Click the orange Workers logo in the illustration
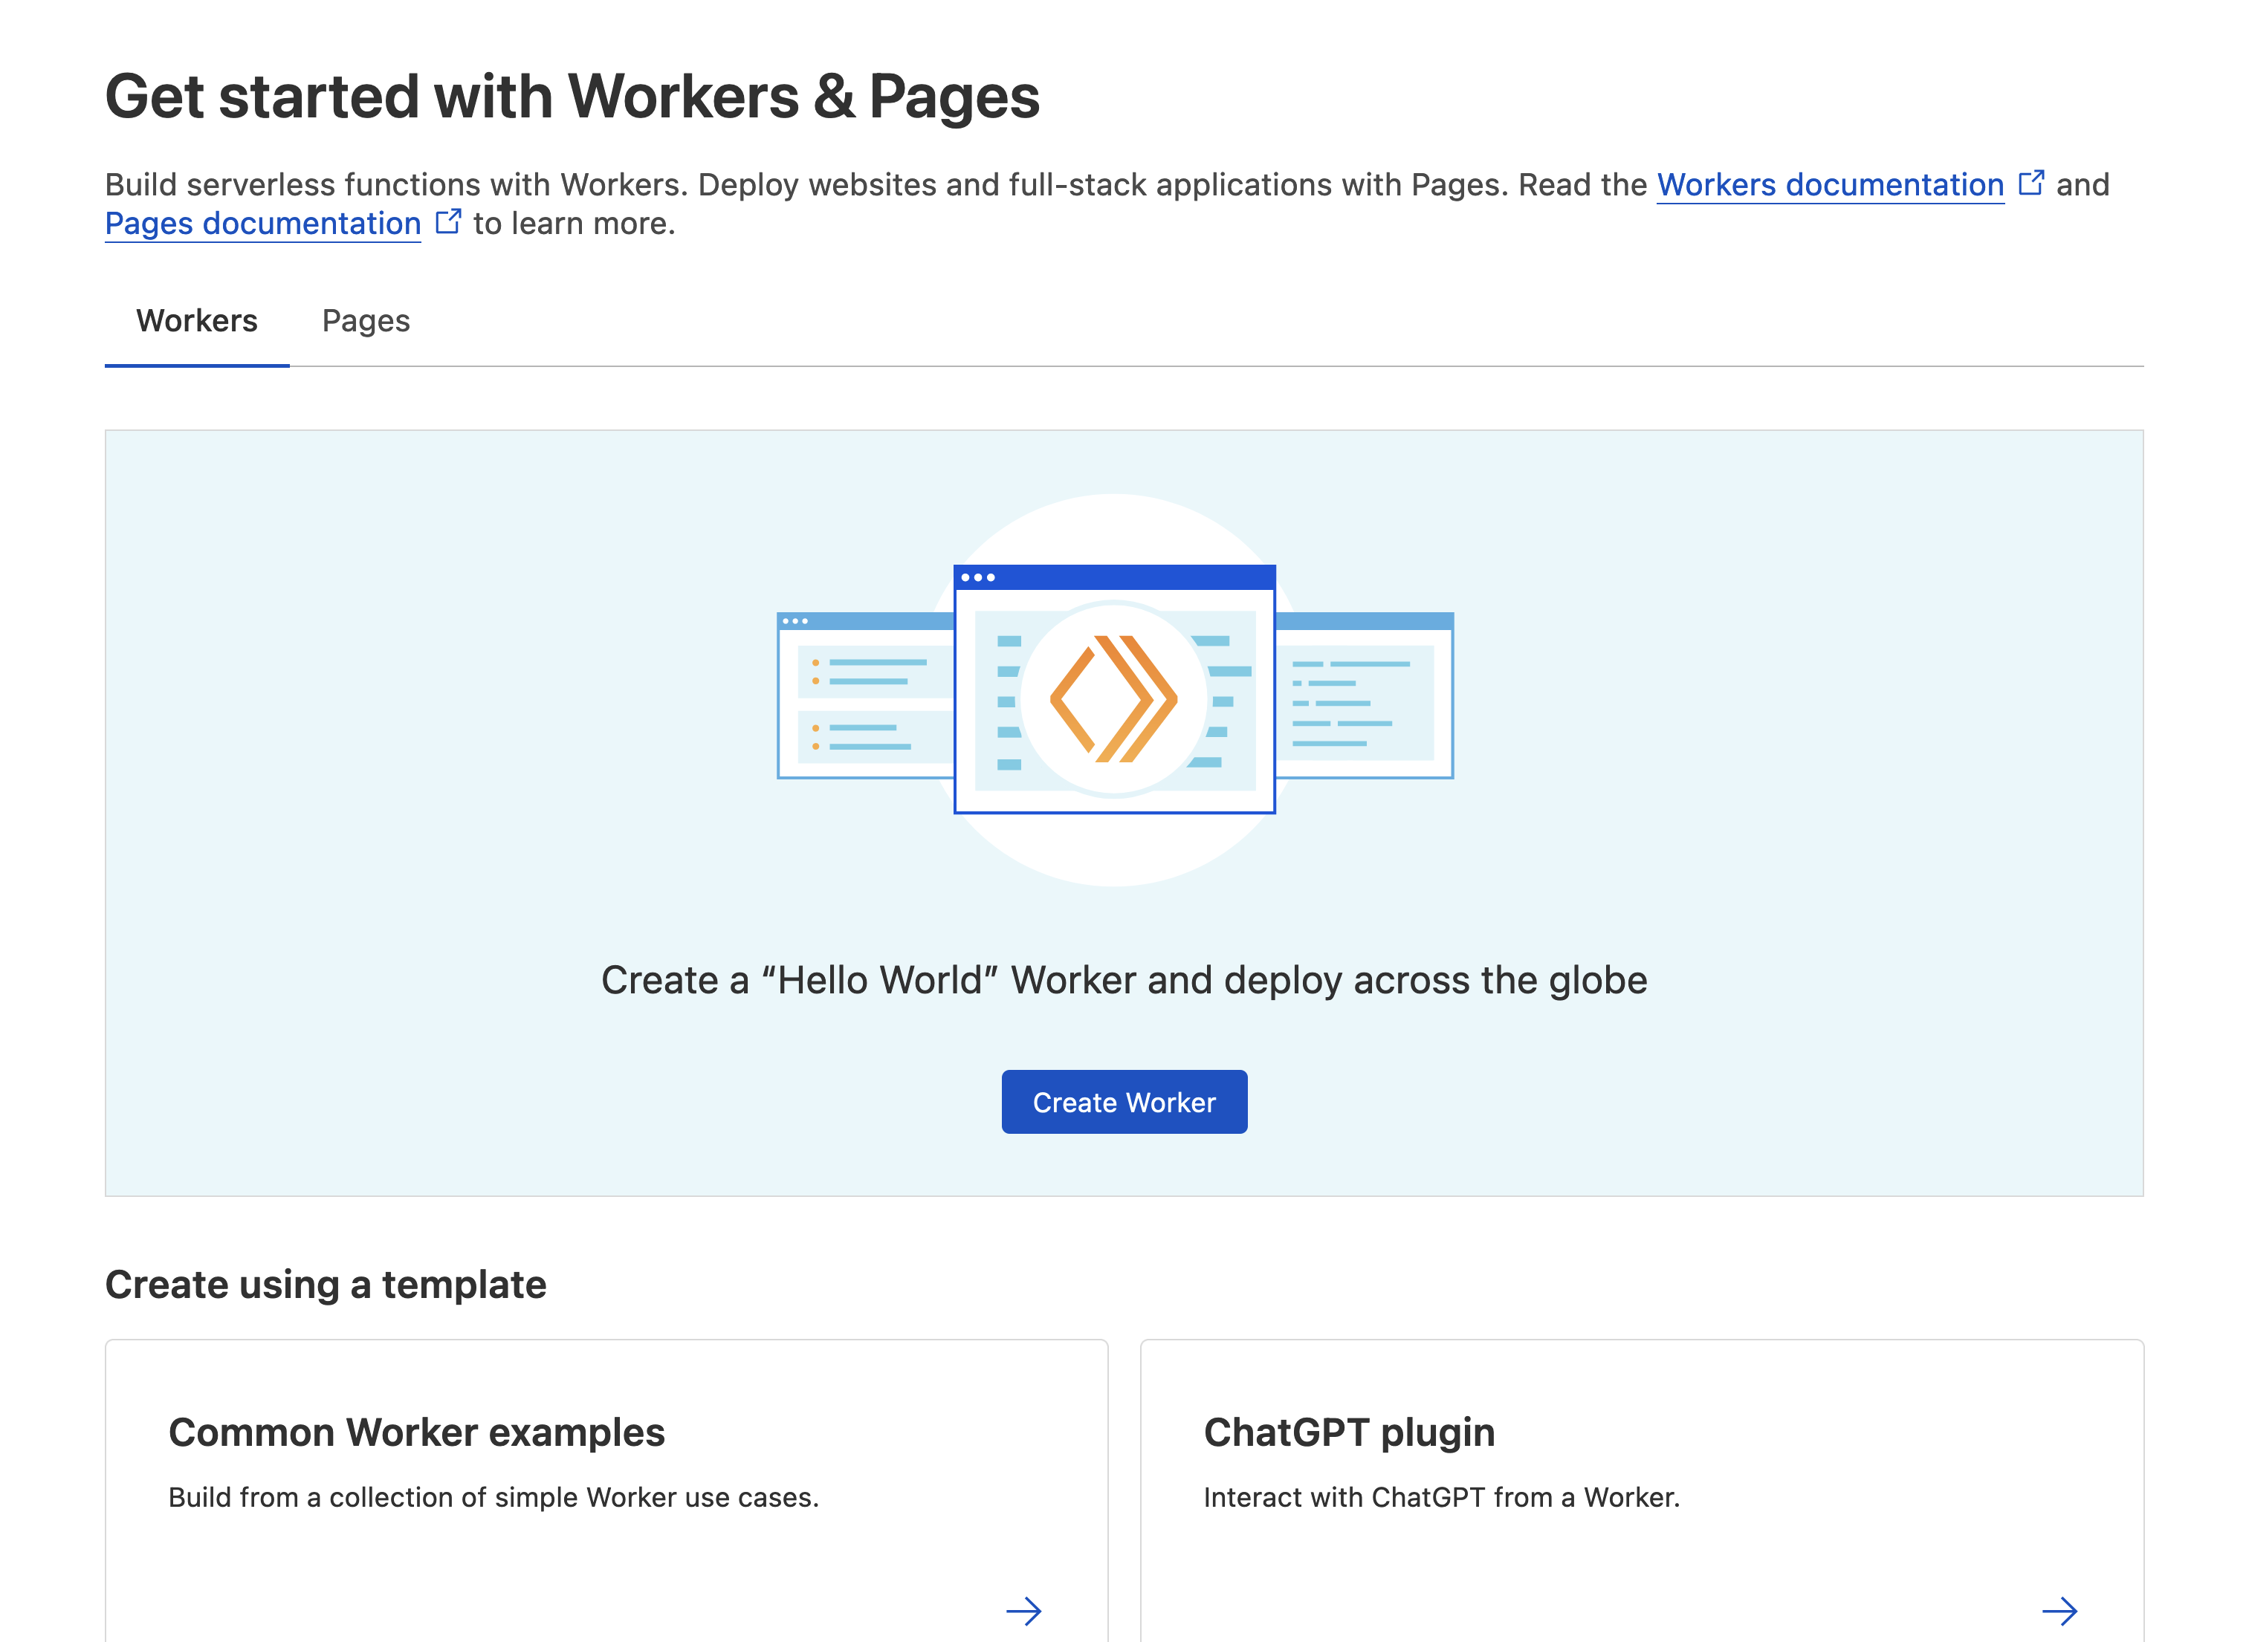Image resolution: width=2249 pixels, height=1642 pixels. click(x=1113, y=698)
